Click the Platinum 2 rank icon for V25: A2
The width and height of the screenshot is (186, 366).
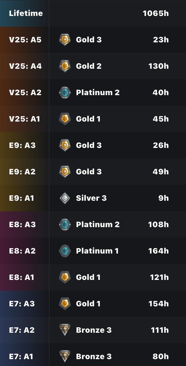(x=65, y=92)
